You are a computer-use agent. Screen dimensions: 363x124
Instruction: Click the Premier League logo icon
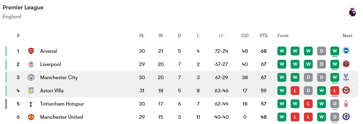coord(352,12)
